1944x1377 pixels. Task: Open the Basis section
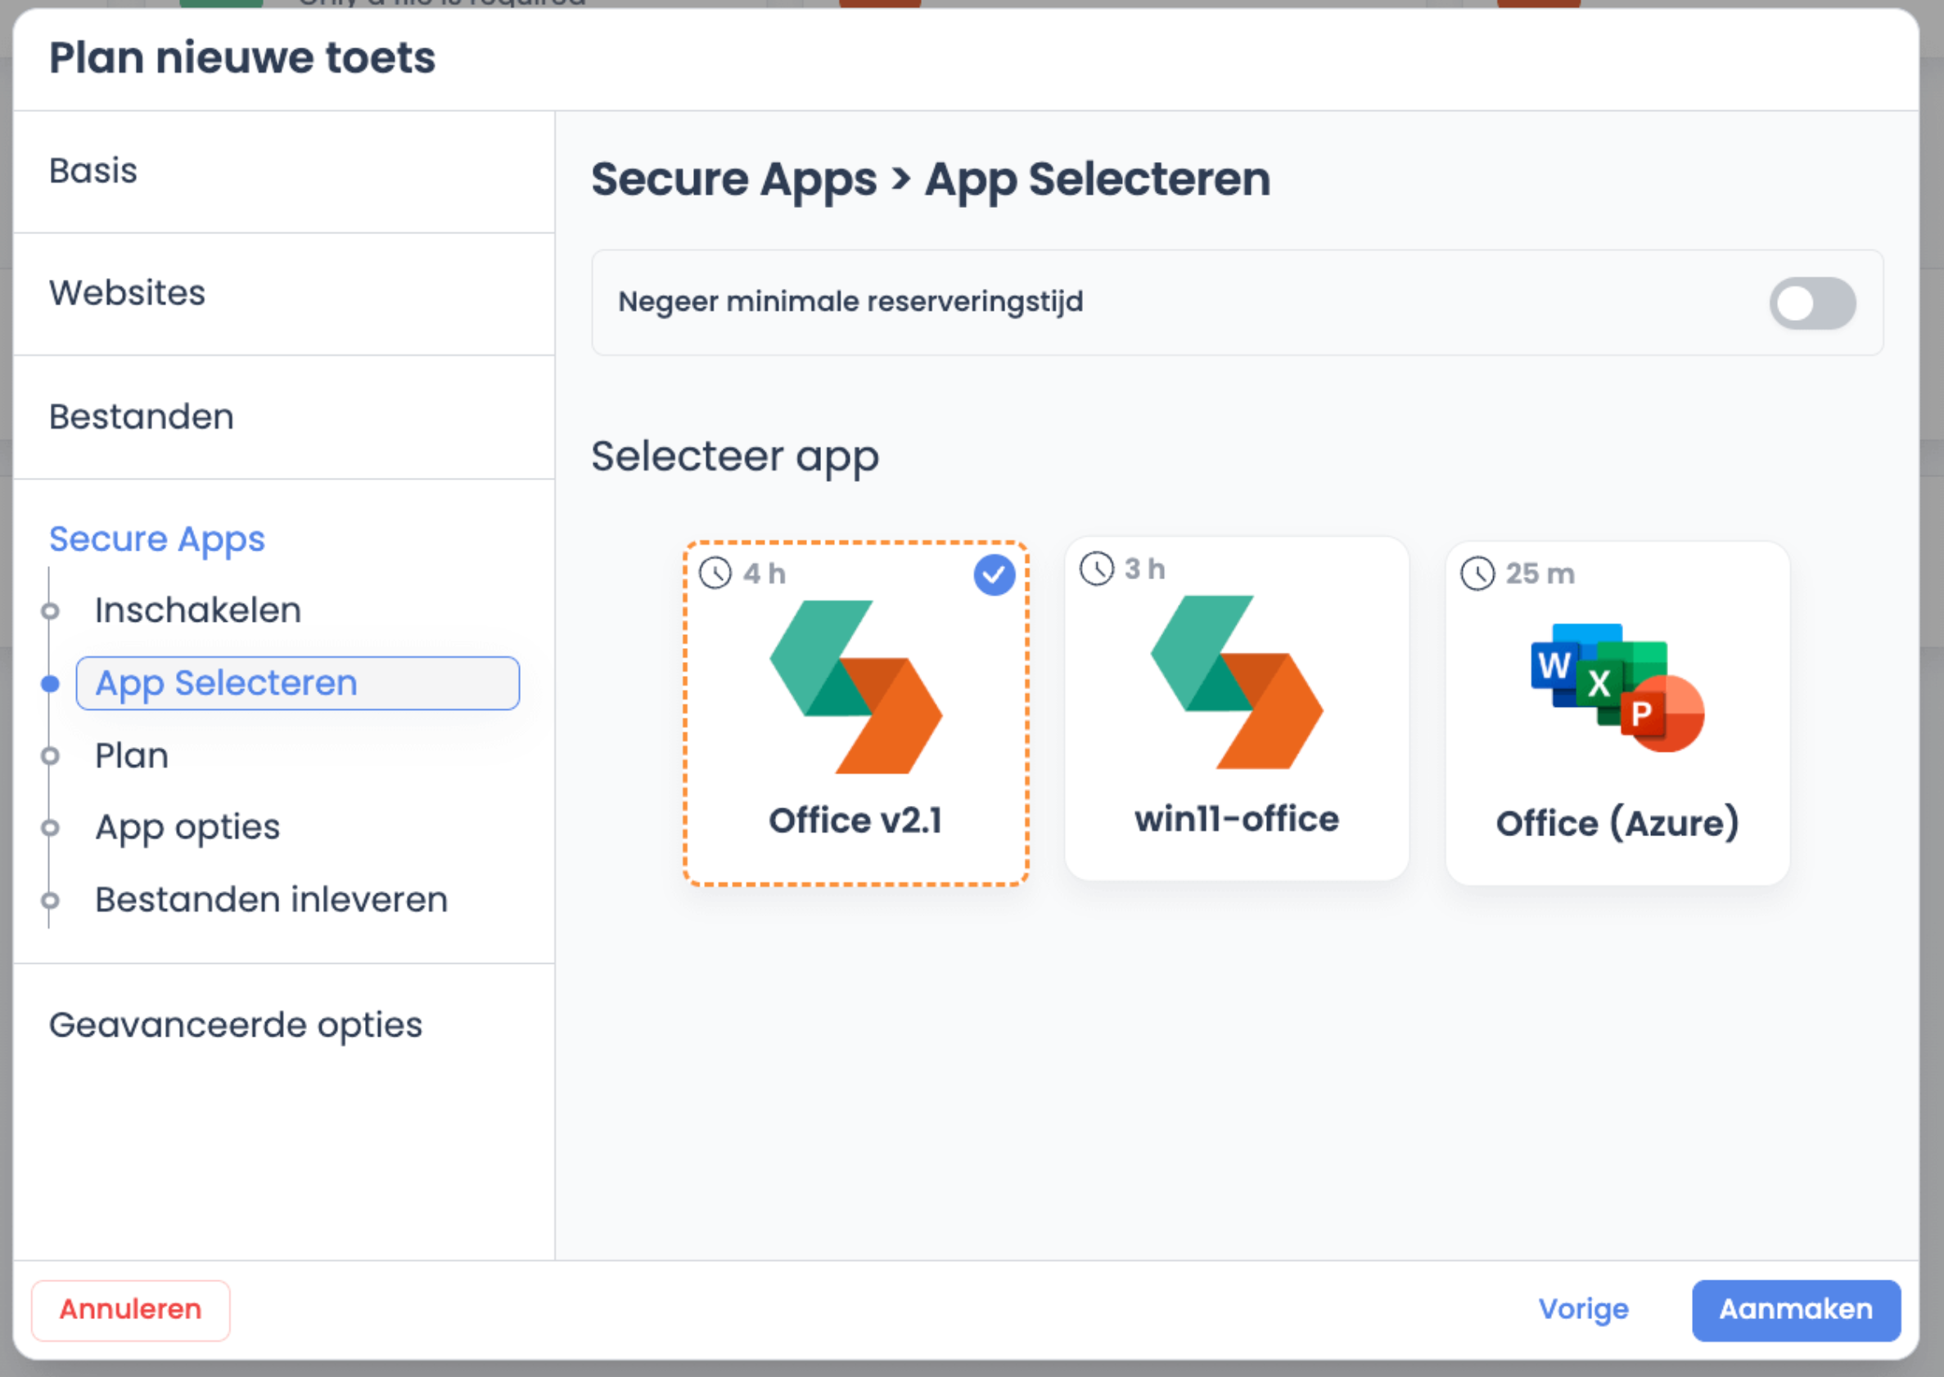pos(93,170)
